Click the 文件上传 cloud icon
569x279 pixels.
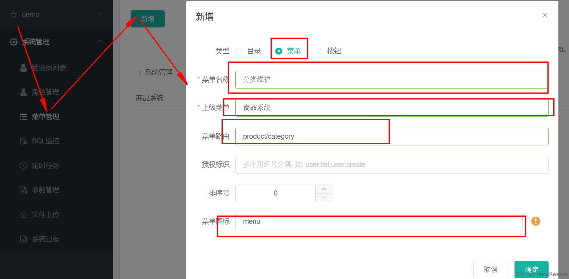[x=24, y=215]
